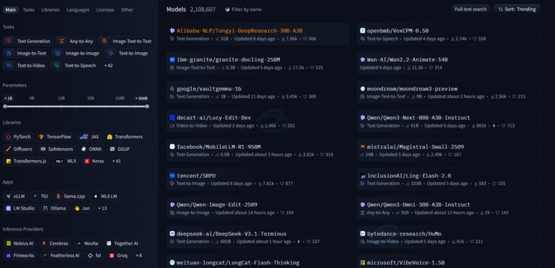The image size is (555, 268).
Task: Open the Languages tab
Action: pyautogui.click(x=78, y=10)
